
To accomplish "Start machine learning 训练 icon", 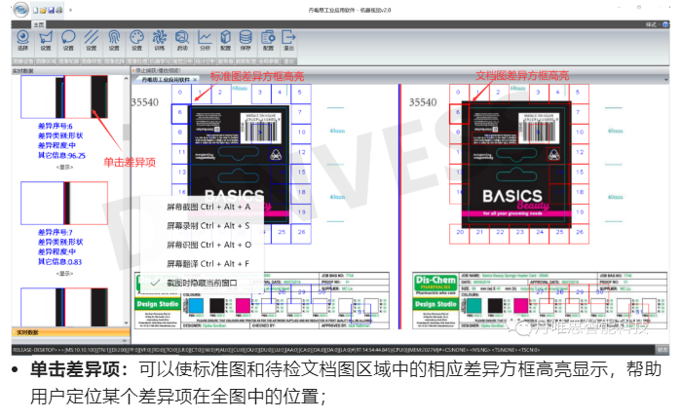I will point(160,41).
